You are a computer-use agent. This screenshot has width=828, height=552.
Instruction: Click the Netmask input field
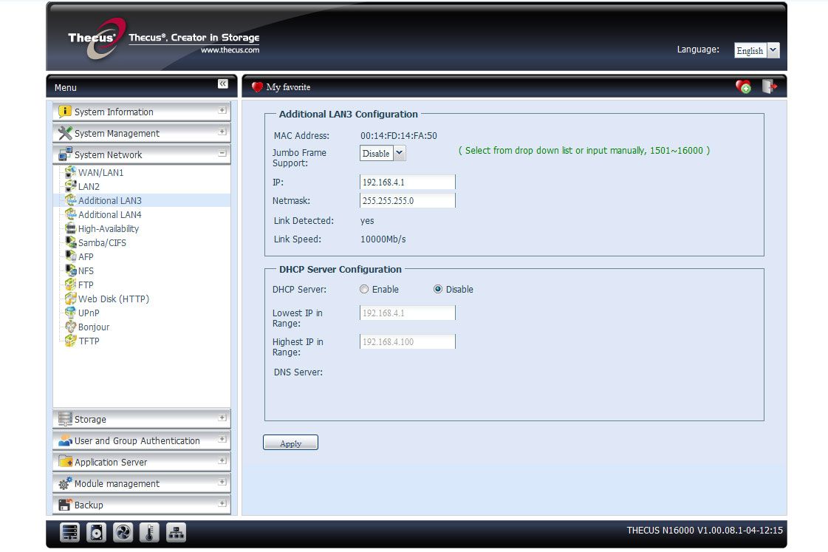tap(407, 201)
